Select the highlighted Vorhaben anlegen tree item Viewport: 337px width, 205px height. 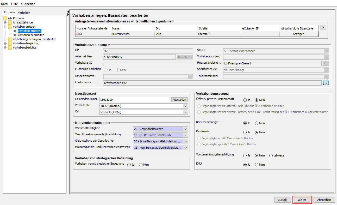[29, 31]
